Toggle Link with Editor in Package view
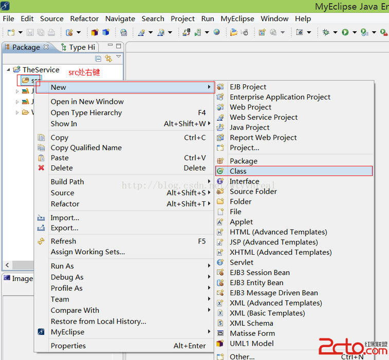The height and width of the screenshot is (360, 389). [108, 59]
